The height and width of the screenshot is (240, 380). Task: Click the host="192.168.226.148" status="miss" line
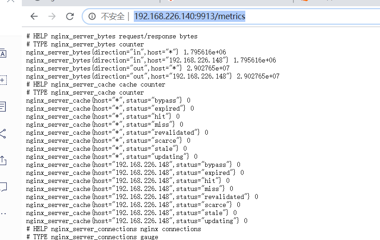pyautogui.click(x=129, y=189)
